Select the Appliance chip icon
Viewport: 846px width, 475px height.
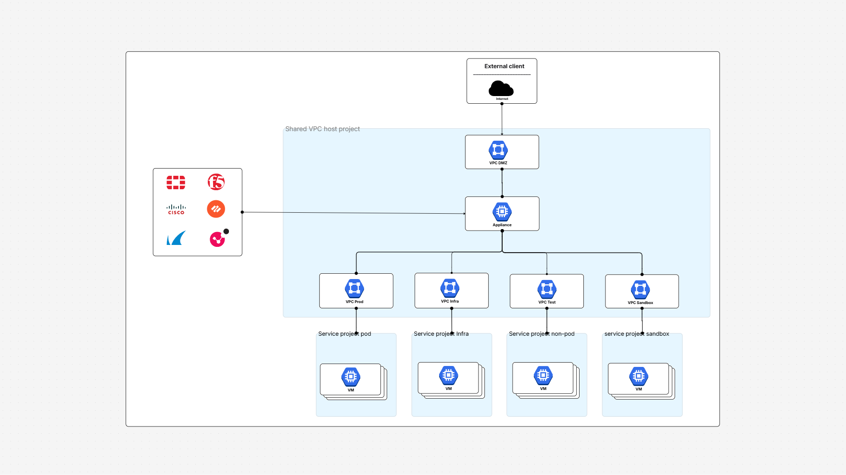click(502, 211)
